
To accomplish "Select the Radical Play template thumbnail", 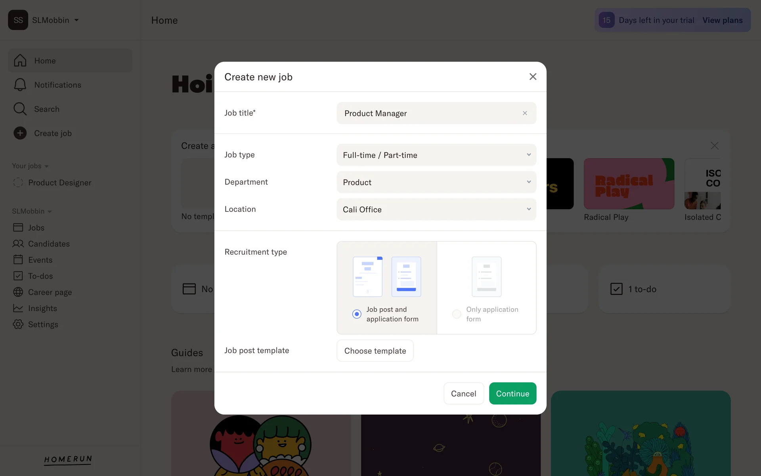I will (629, 184).
